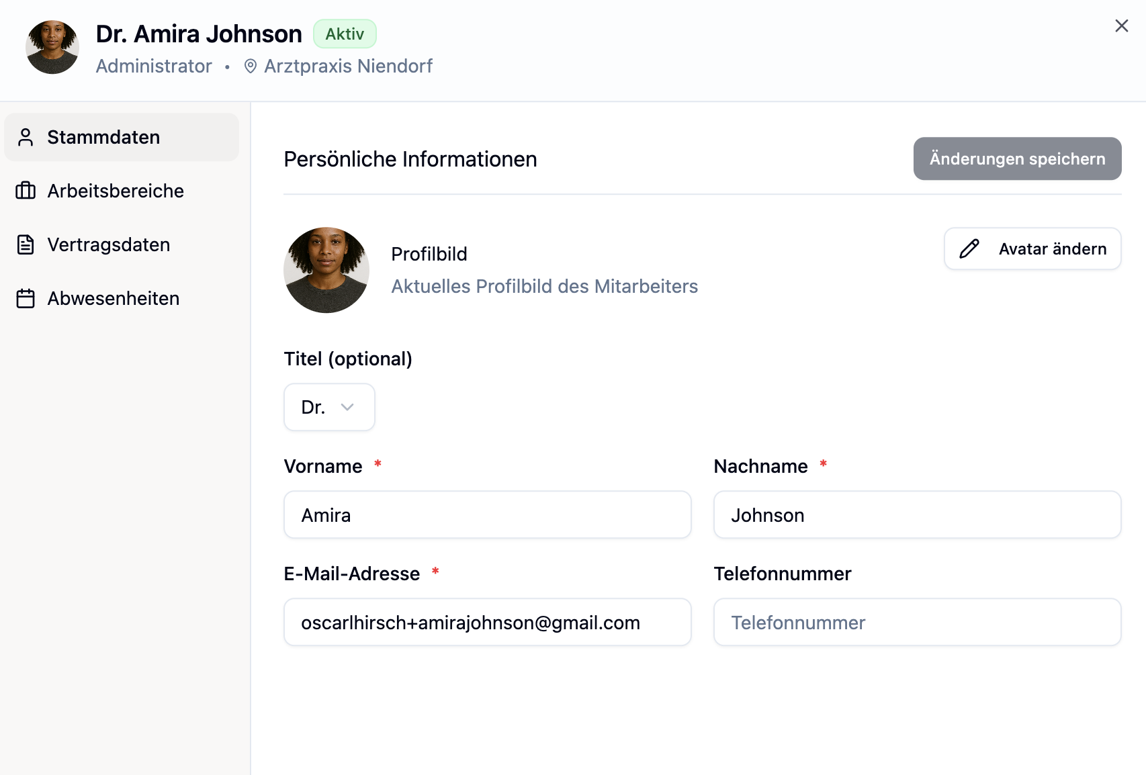The image size is (1146, 775).
Task: Click into the E-Mail-Adresse input field
Action: 487,623
